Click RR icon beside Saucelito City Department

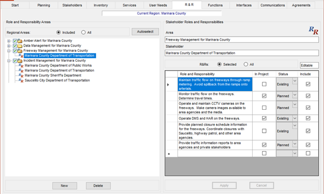(x=21, y=81)
